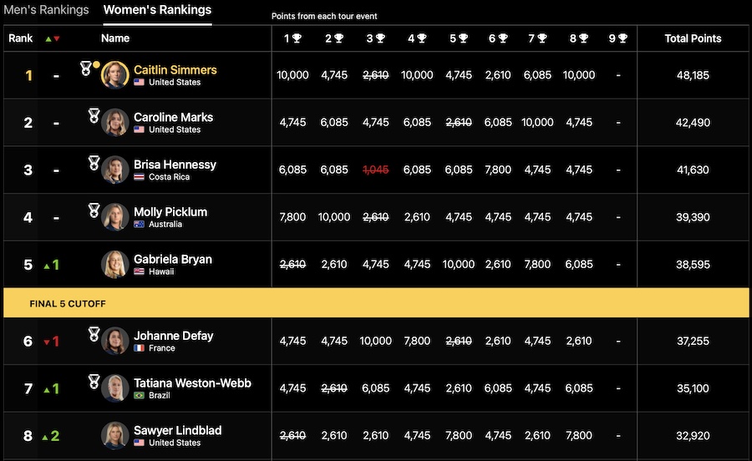Click the event 1 trophy column header
Screen dimensions: 752x461
point(292,38)
